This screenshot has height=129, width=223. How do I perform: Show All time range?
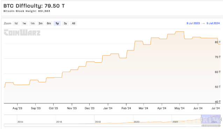(74, 23)
